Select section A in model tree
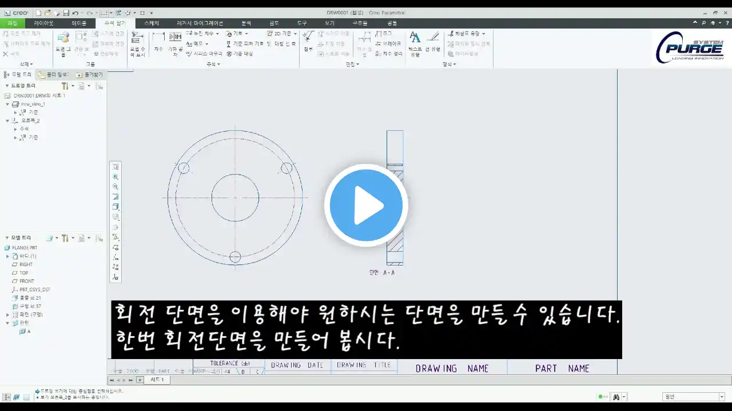 25,331
